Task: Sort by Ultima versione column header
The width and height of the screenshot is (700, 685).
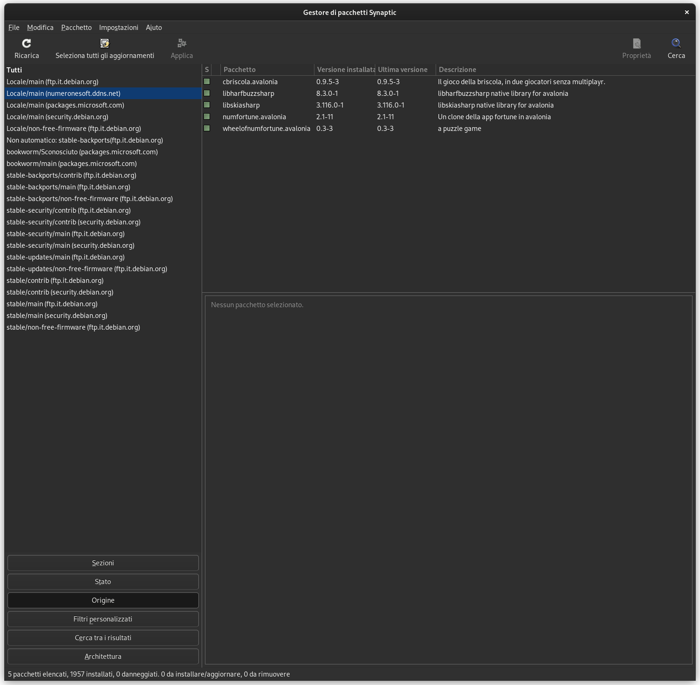Action: (x=406, y=70)
